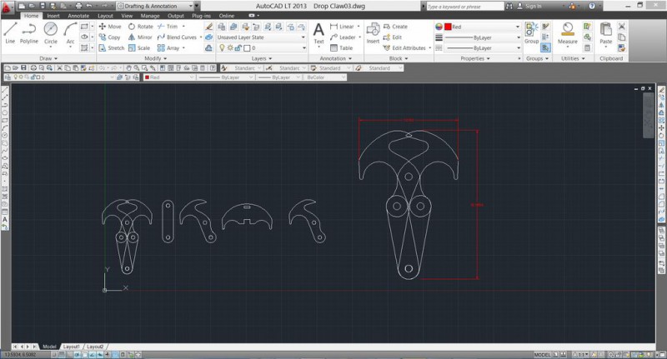Click the small red swatch in properties toolbar
667x359 pixels.
point(147,77)
